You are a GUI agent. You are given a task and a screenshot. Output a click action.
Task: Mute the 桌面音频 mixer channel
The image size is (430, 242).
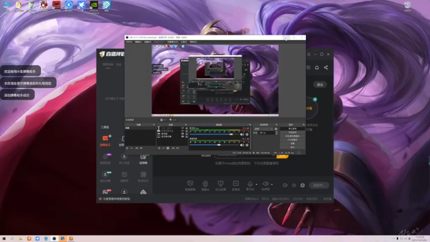(242, 145)
